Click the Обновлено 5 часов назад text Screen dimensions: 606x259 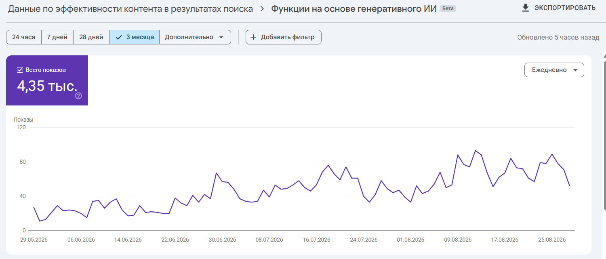[558, 37]
